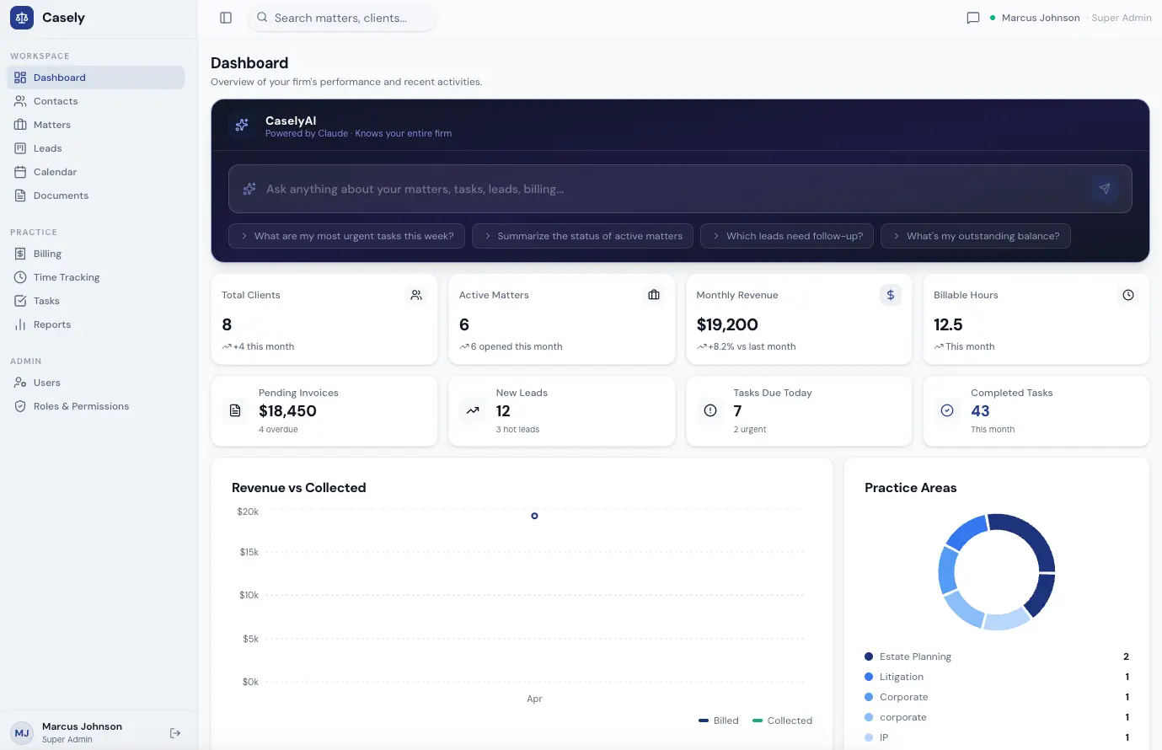Click the Casely scales logo icon

click(22, 18)
